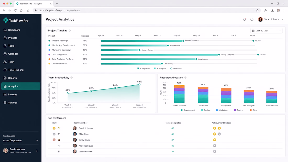Click Alex Rodriguez's gray achievement badge
288x162 pixels.
pyautogui.click(x=214, y=146)
